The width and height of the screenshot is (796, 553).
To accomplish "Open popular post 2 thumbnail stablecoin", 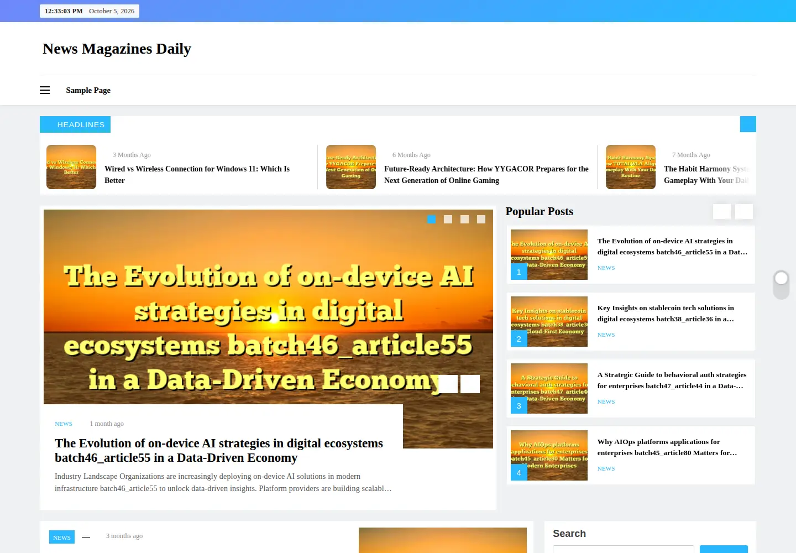I will tap(549, 321).
